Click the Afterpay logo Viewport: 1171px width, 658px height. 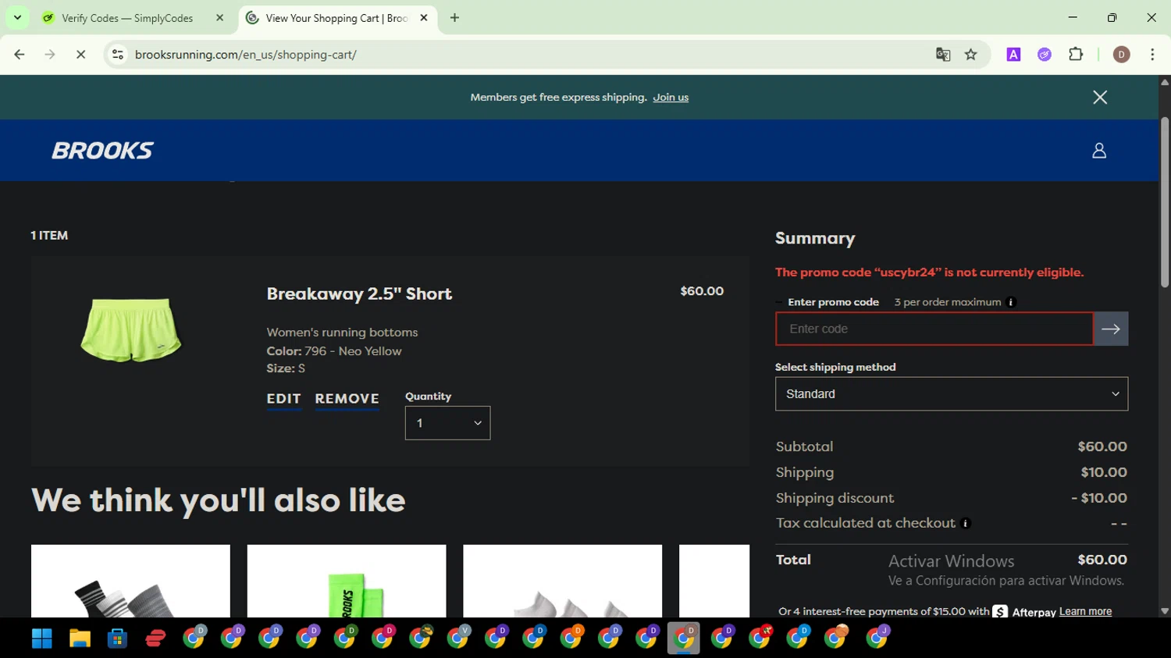click(1024, 612)
